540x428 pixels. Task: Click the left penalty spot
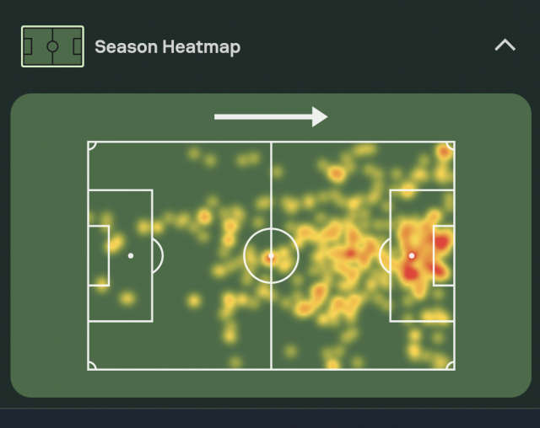[x=131, y=255]
